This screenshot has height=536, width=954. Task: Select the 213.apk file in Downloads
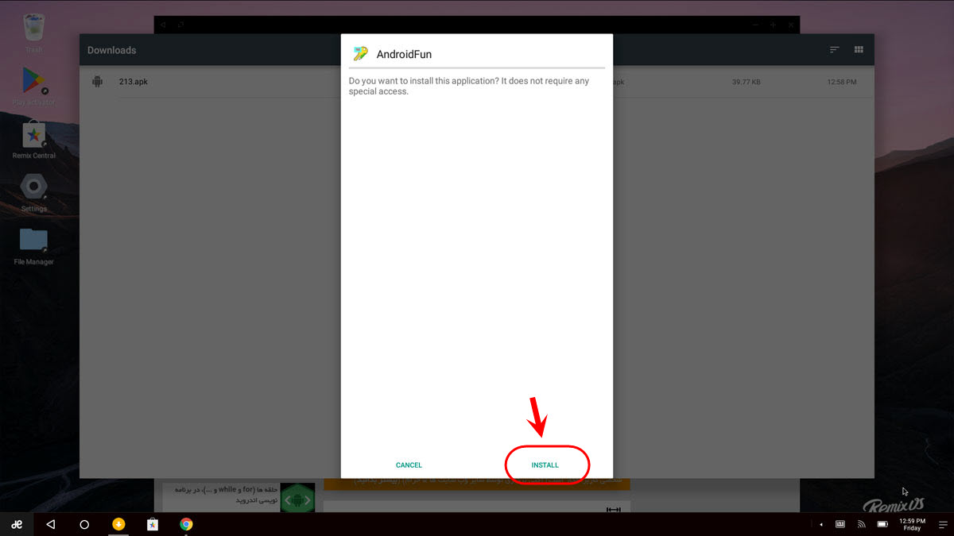(477, 82)
